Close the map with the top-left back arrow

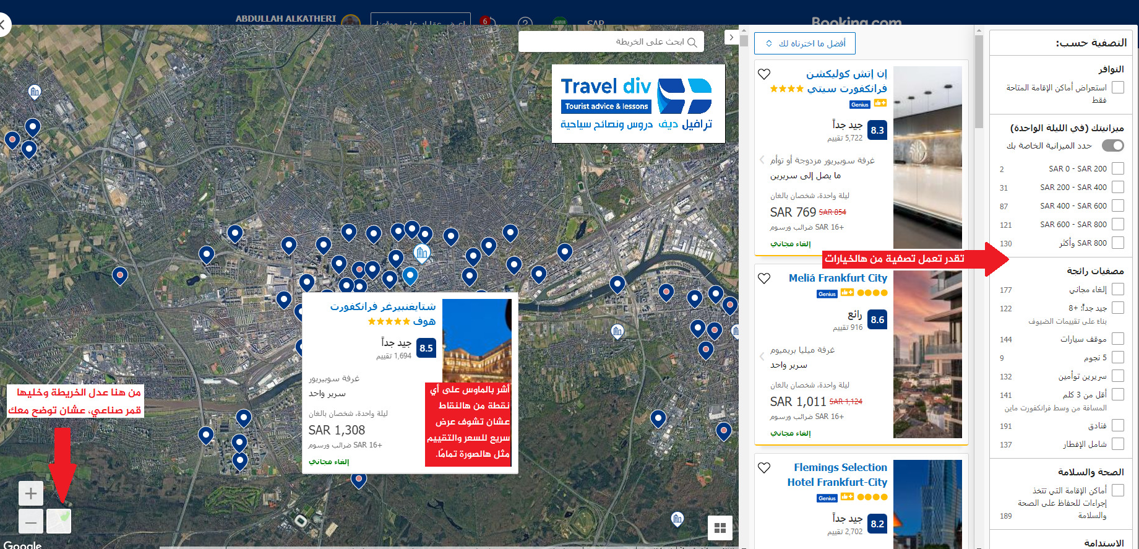(x=4, y=25)
